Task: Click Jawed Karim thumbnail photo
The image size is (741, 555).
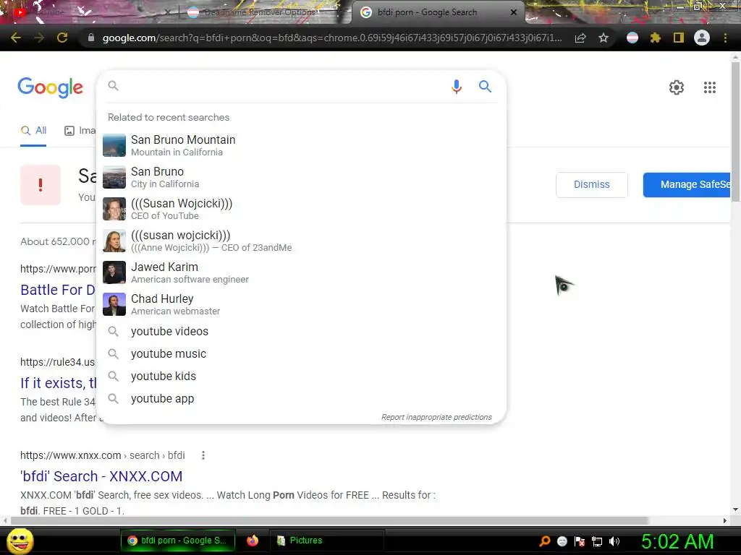Action: tap(114, 272)
